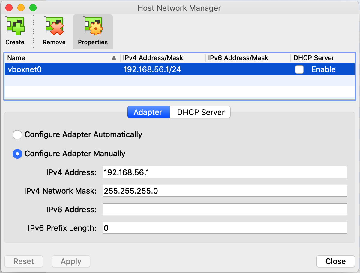Click the Properties gear icon
The width and height of the screenshot is (360, 273).
tap(93, 27)
